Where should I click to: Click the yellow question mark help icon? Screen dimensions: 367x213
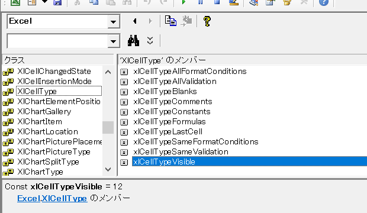207,21
